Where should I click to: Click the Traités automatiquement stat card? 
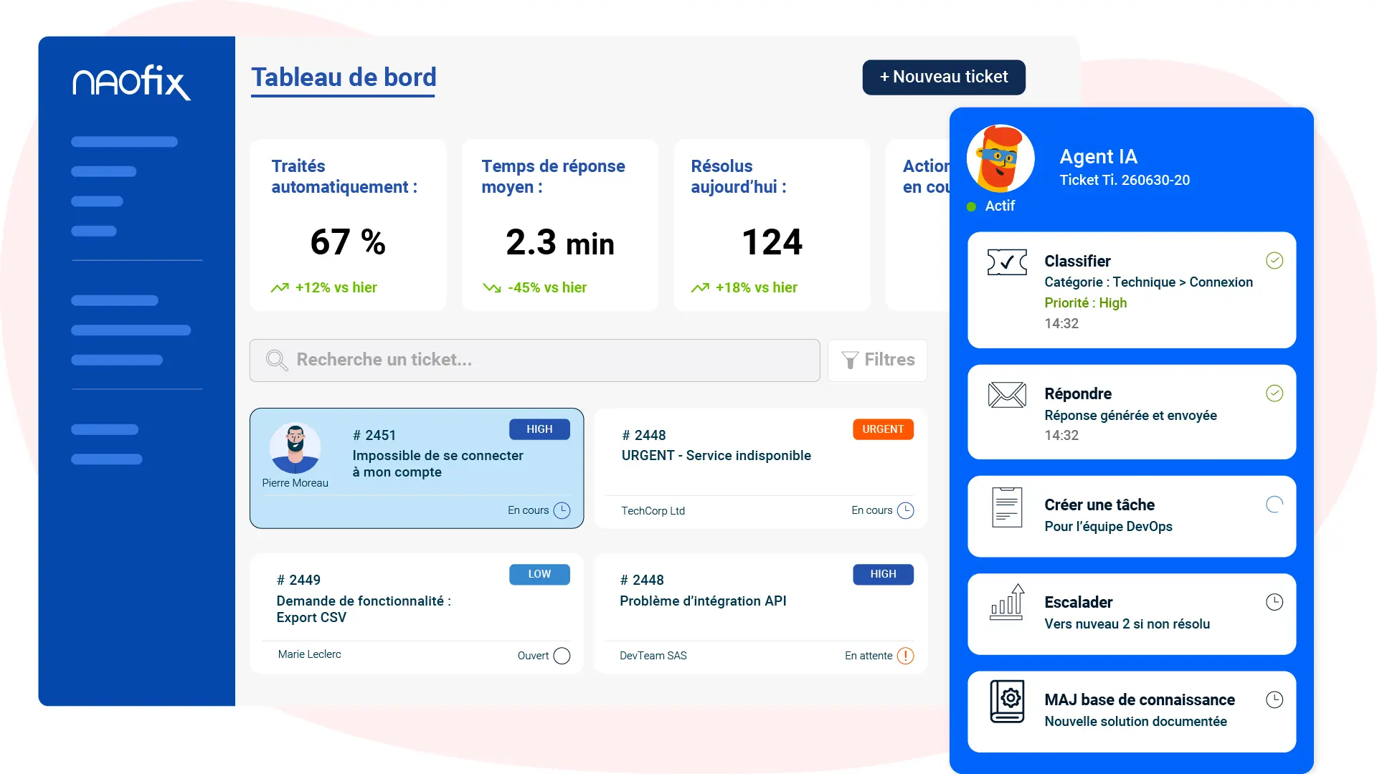coord(348,225)
